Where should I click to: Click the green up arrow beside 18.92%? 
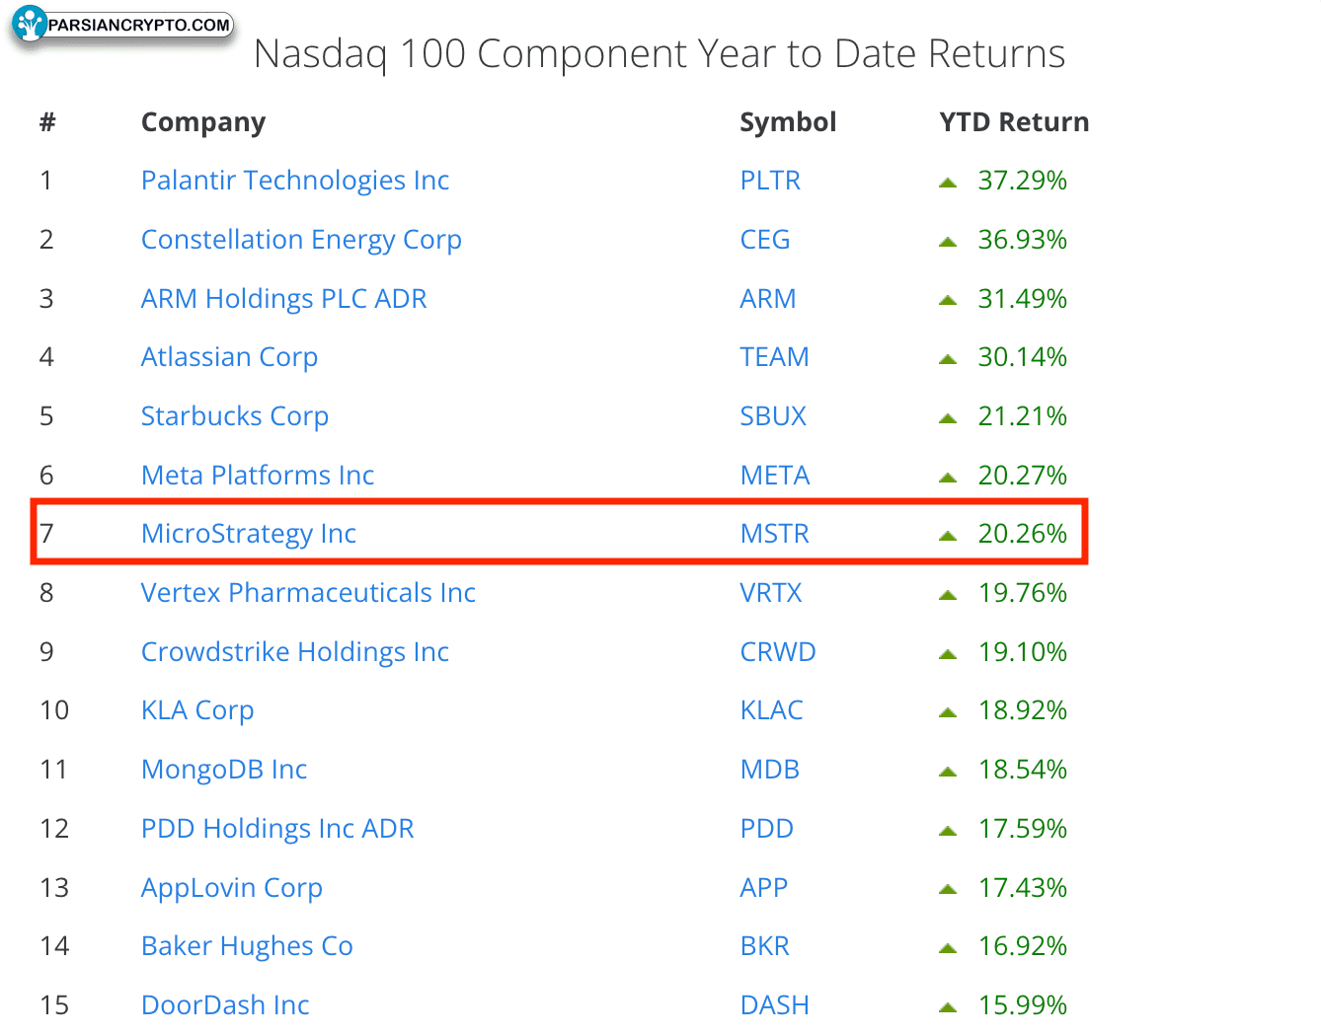pos(948,712)
